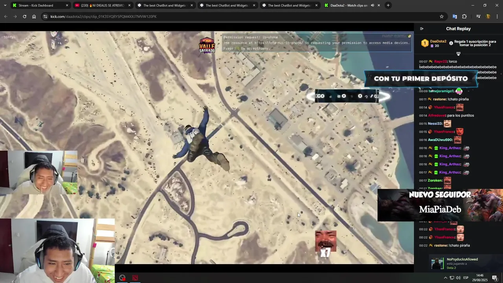
Task: Open a new browser tab
Action: pyautogui.click(x=388, y=6)
